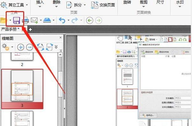This screenshot has height=126, width=194.
Task: Send the document by email icon
Action: [x=34, y=20]
